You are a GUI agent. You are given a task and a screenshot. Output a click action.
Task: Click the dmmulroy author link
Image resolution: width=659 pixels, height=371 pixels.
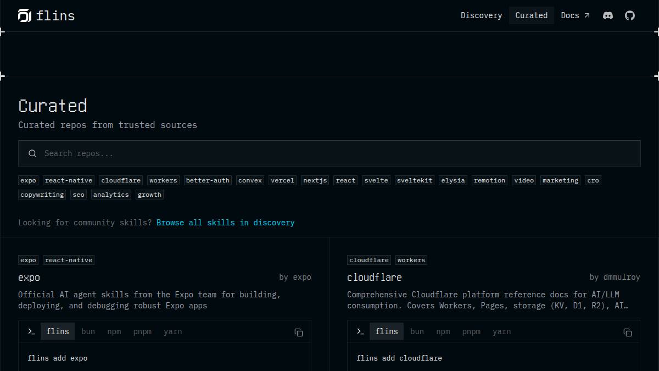pos(621,277)
